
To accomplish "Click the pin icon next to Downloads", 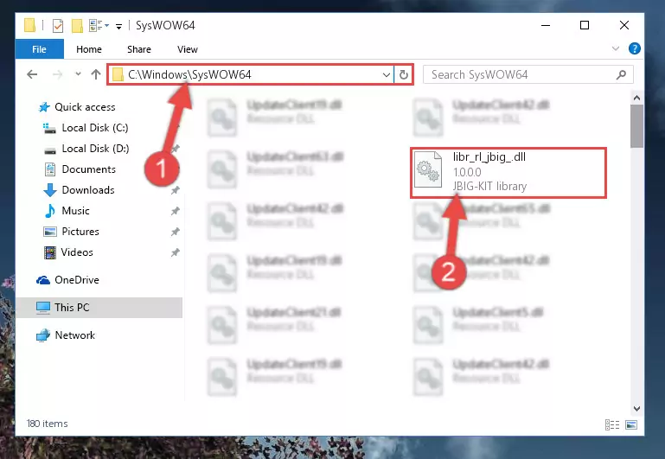I will point(175,190).
